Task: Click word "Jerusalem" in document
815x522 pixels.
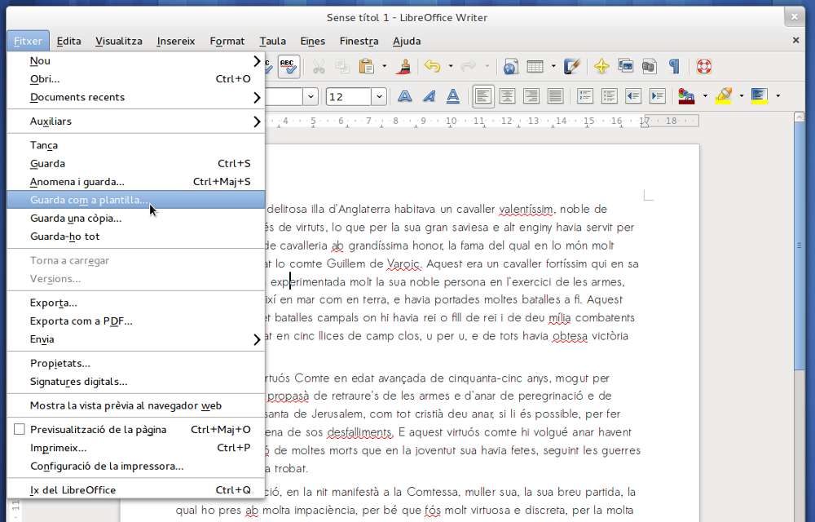Action: tap(337, 414)
